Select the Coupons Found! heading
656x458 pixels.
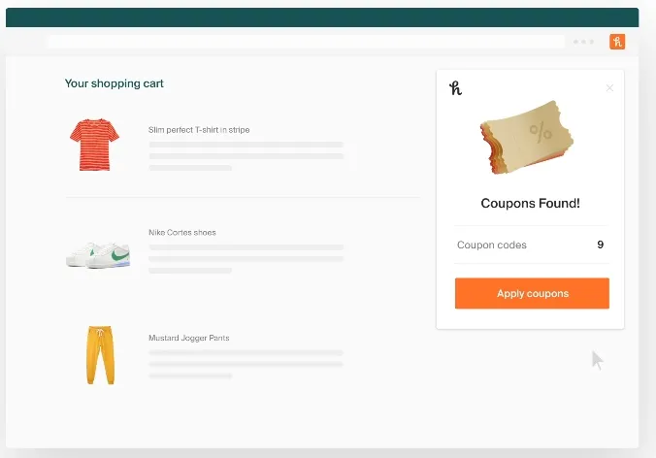coord(530,203)
